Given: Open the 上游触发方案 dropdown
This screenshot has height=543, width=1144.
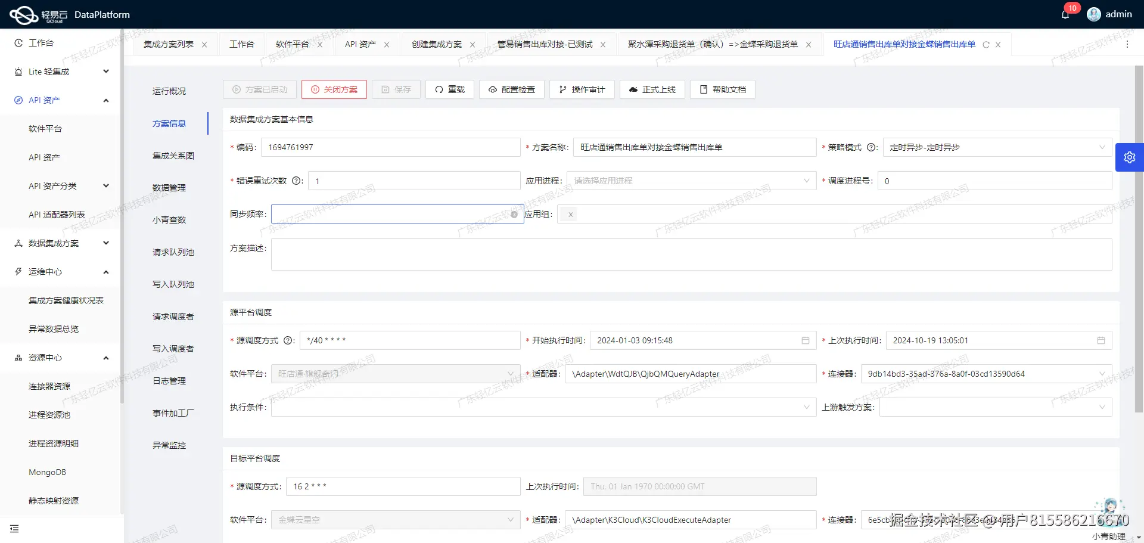Looking at the screenshot, I should click(x=996, y=407).
